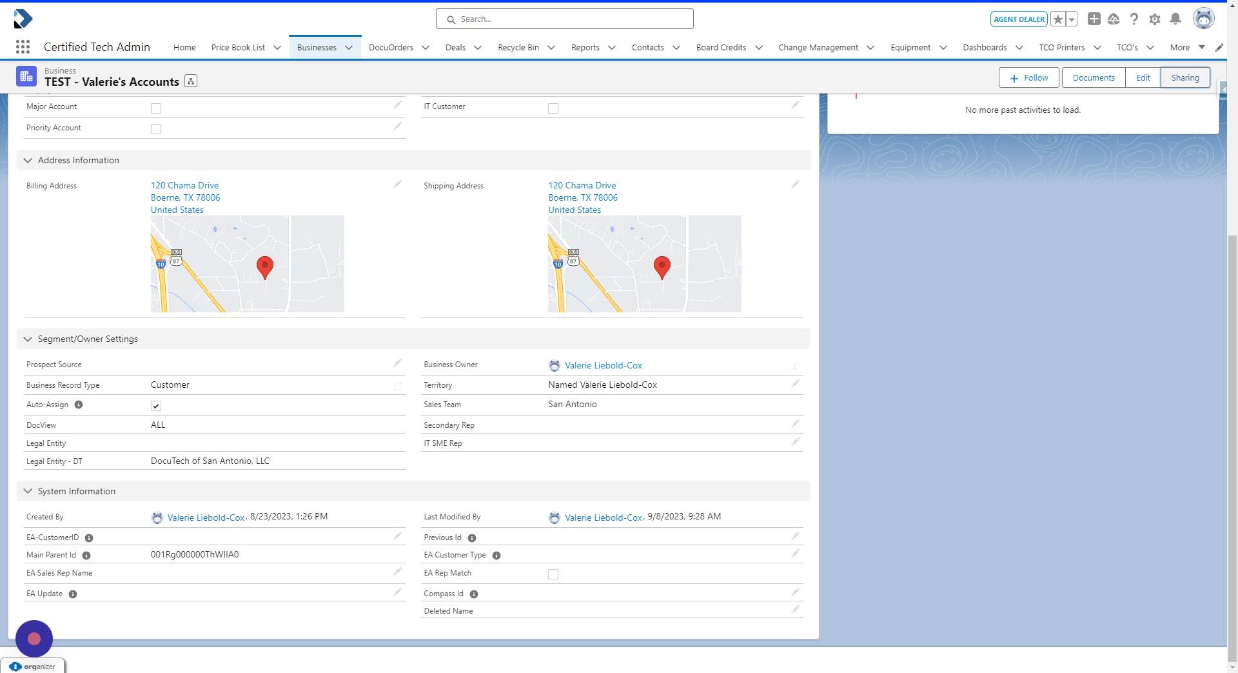Open the notifications bell

[x=1175, y=19]
